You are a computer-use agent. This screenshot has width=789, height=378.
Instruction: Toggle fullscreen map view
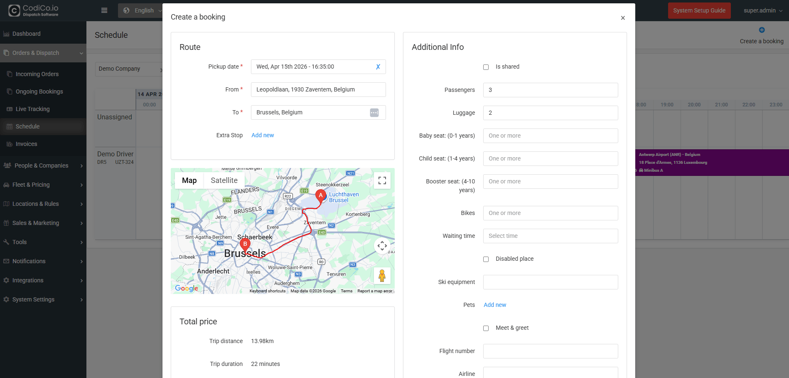(382, 180)
